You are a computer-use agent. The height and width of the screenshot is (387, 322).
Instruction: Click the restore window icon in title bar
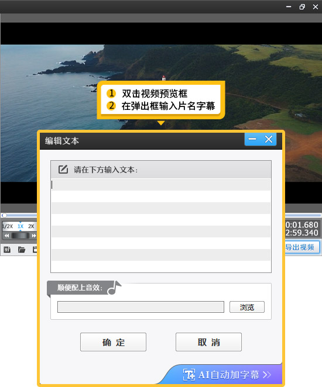click(x=302, y=7)
